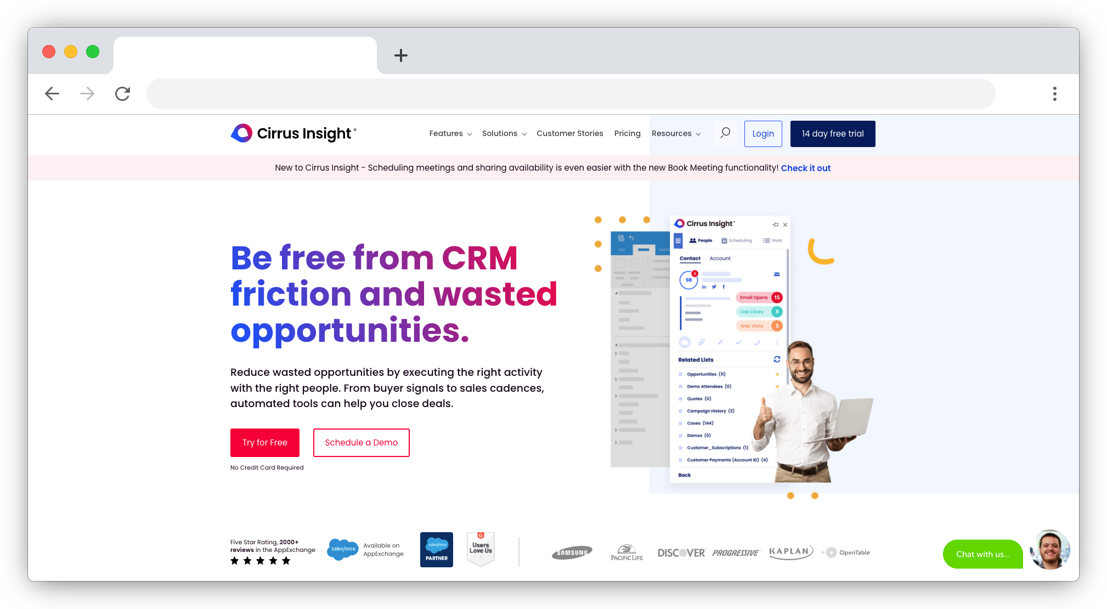Image resolution: width=1107 pixels, height=609 pixels.
Task: Expand the Resources dropdown menu
Action: coord(675,133)
